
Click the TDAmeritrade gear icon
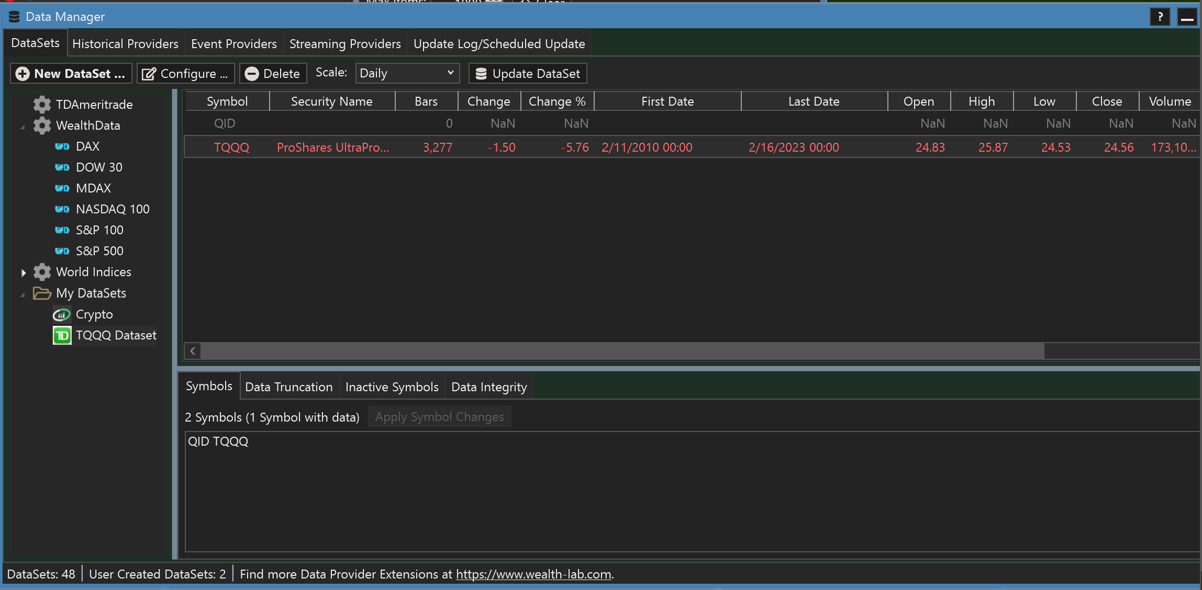click(42, 104)
